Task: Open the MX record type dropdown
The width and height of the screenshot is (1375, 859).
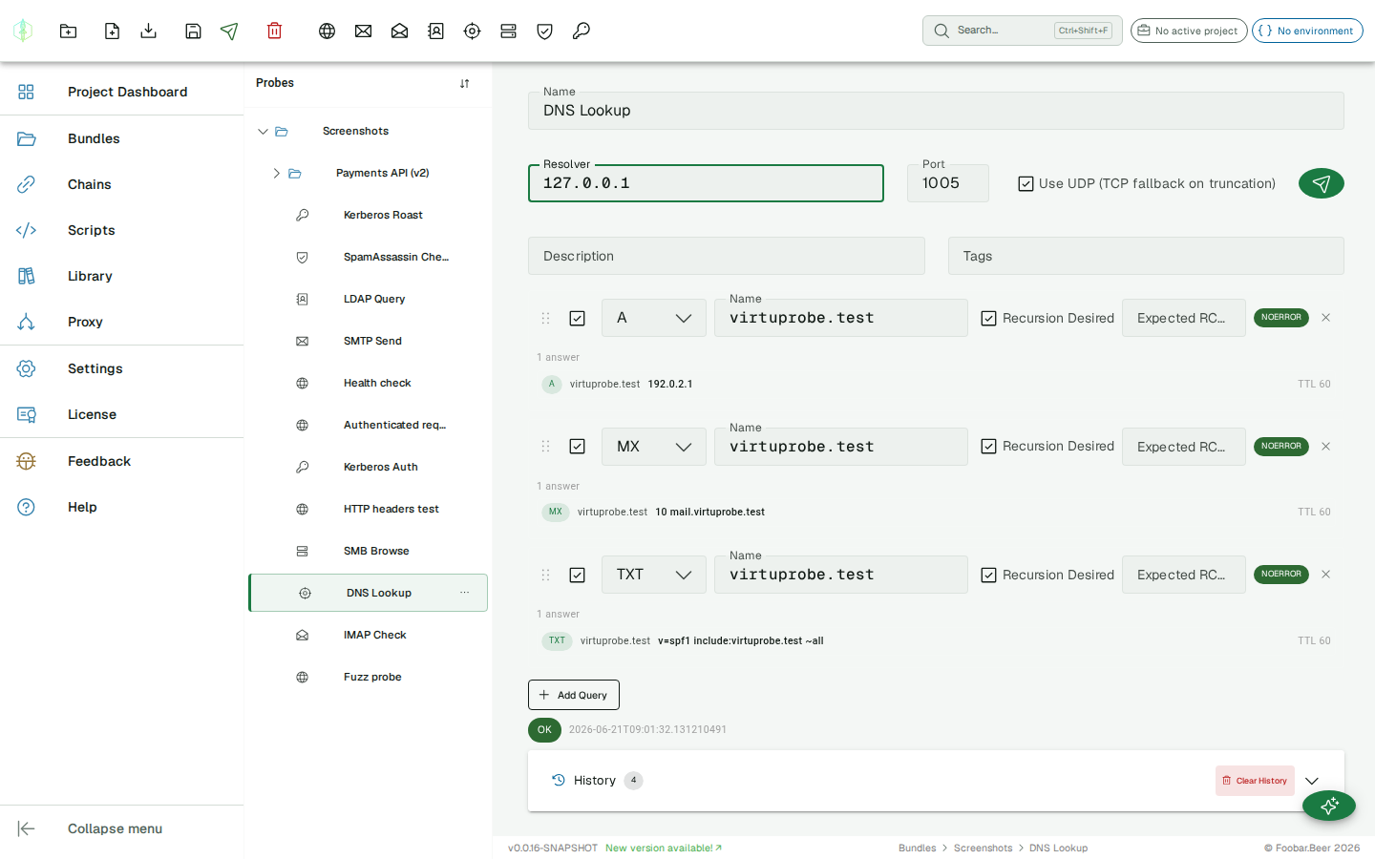Action: 654,447
